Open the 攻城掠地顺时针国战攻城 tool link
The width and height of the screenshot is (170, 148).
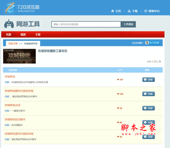pos(19,91)
